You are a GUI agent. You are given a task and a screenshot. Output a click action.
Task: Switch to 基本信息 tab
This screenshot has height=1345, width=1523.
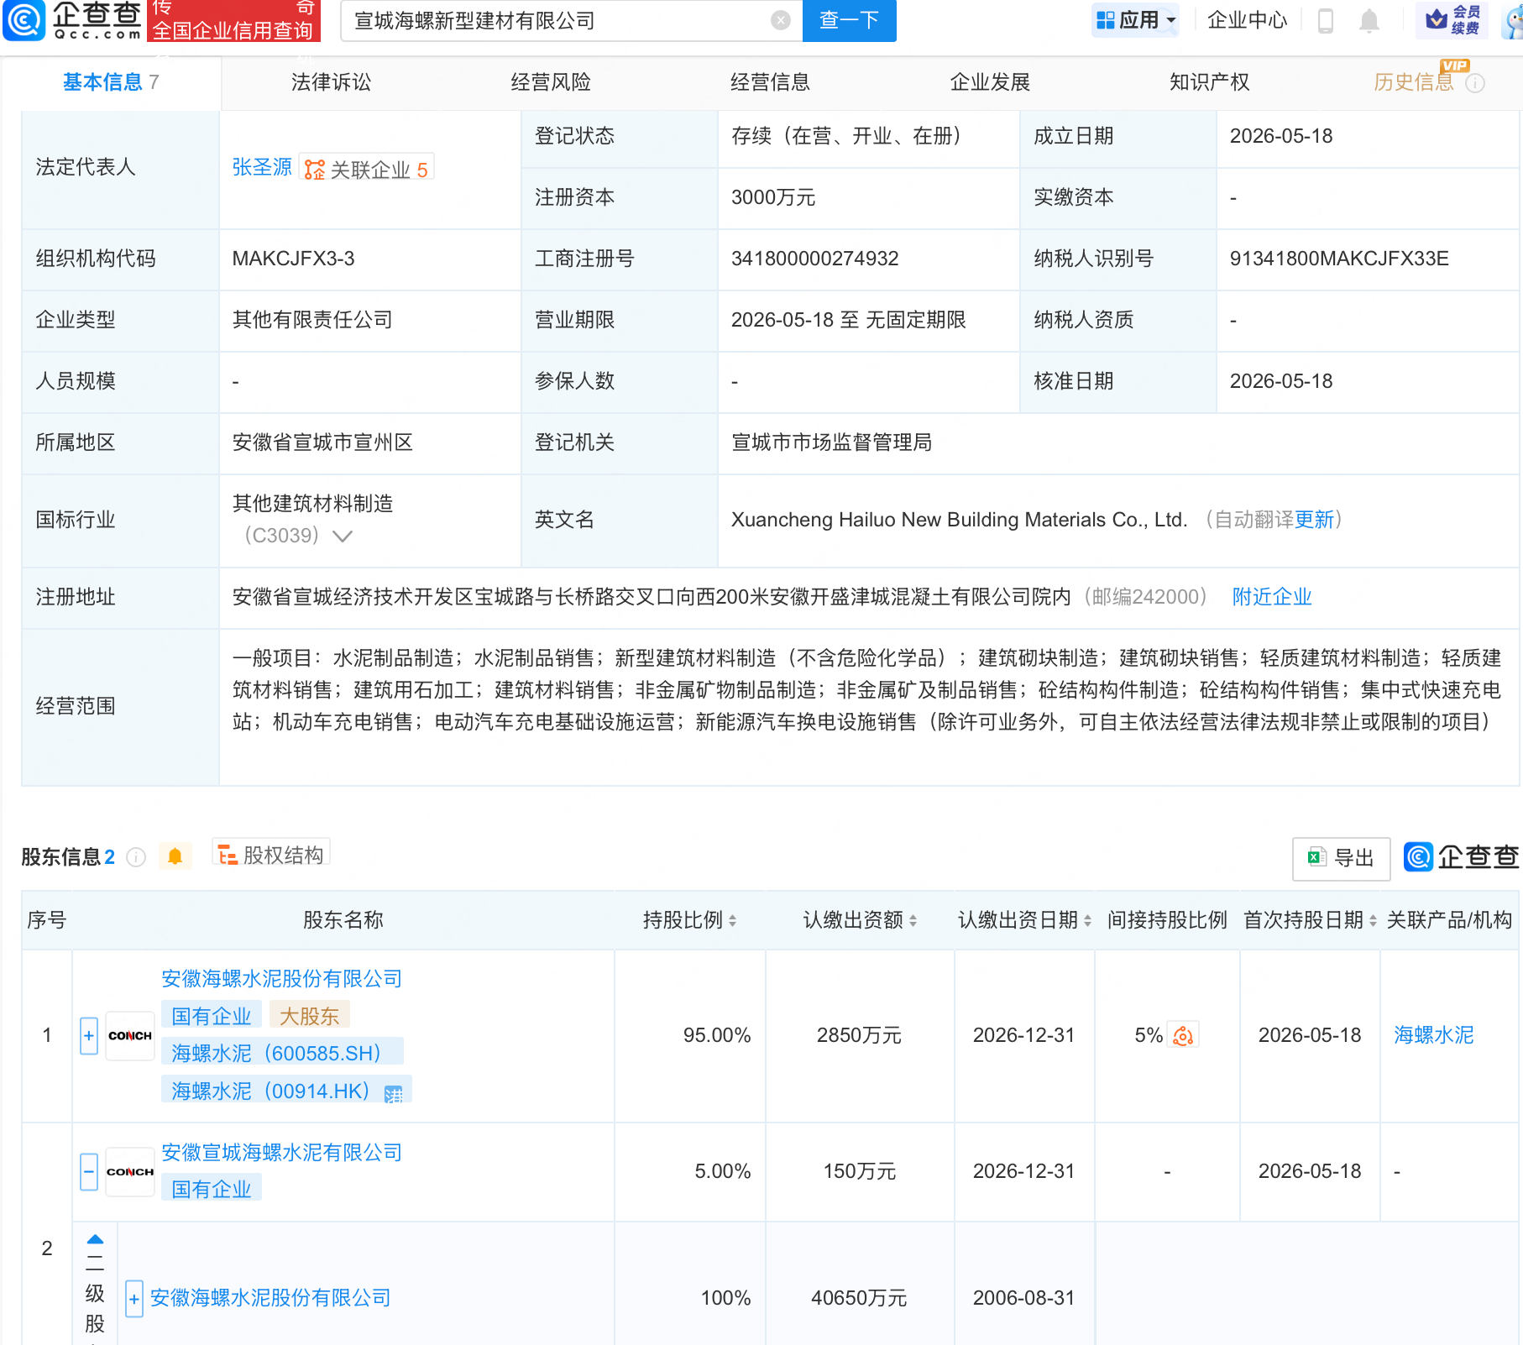(111, 82)
